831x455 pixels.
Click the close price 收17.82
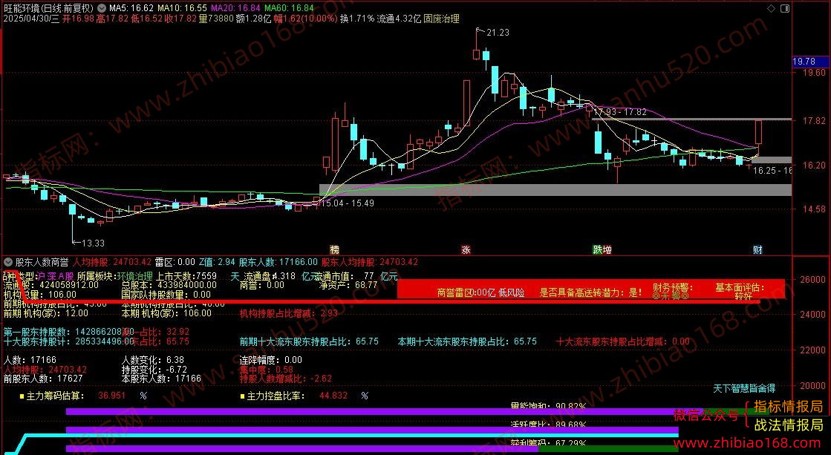(x=180, y=19)
